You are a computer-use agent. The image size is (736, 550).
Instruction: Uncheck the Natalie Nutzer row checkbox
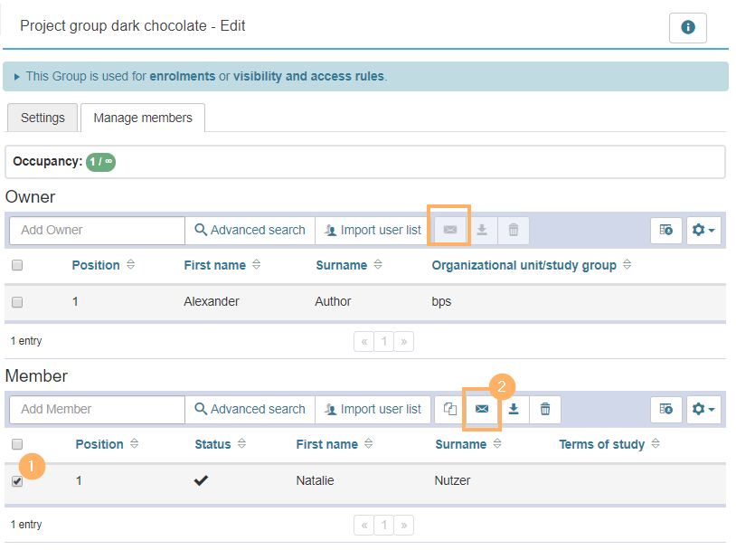point(17,481)
